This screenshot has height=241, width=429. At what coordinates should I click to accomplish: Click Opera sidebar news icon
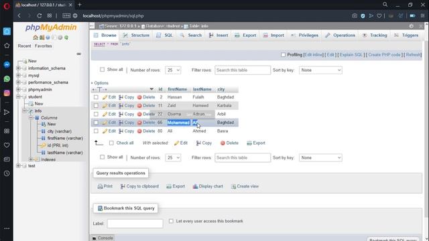[7, 159]
